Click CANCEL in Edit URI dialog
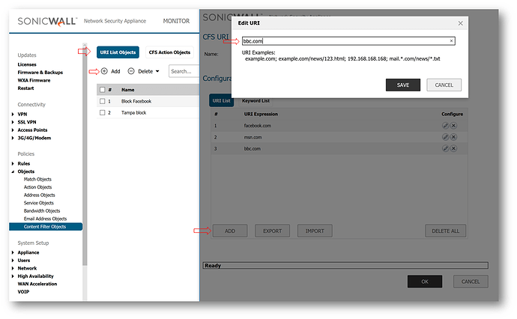Image resolution: width=517 pixels, height=319 pixels. point(444,85)
